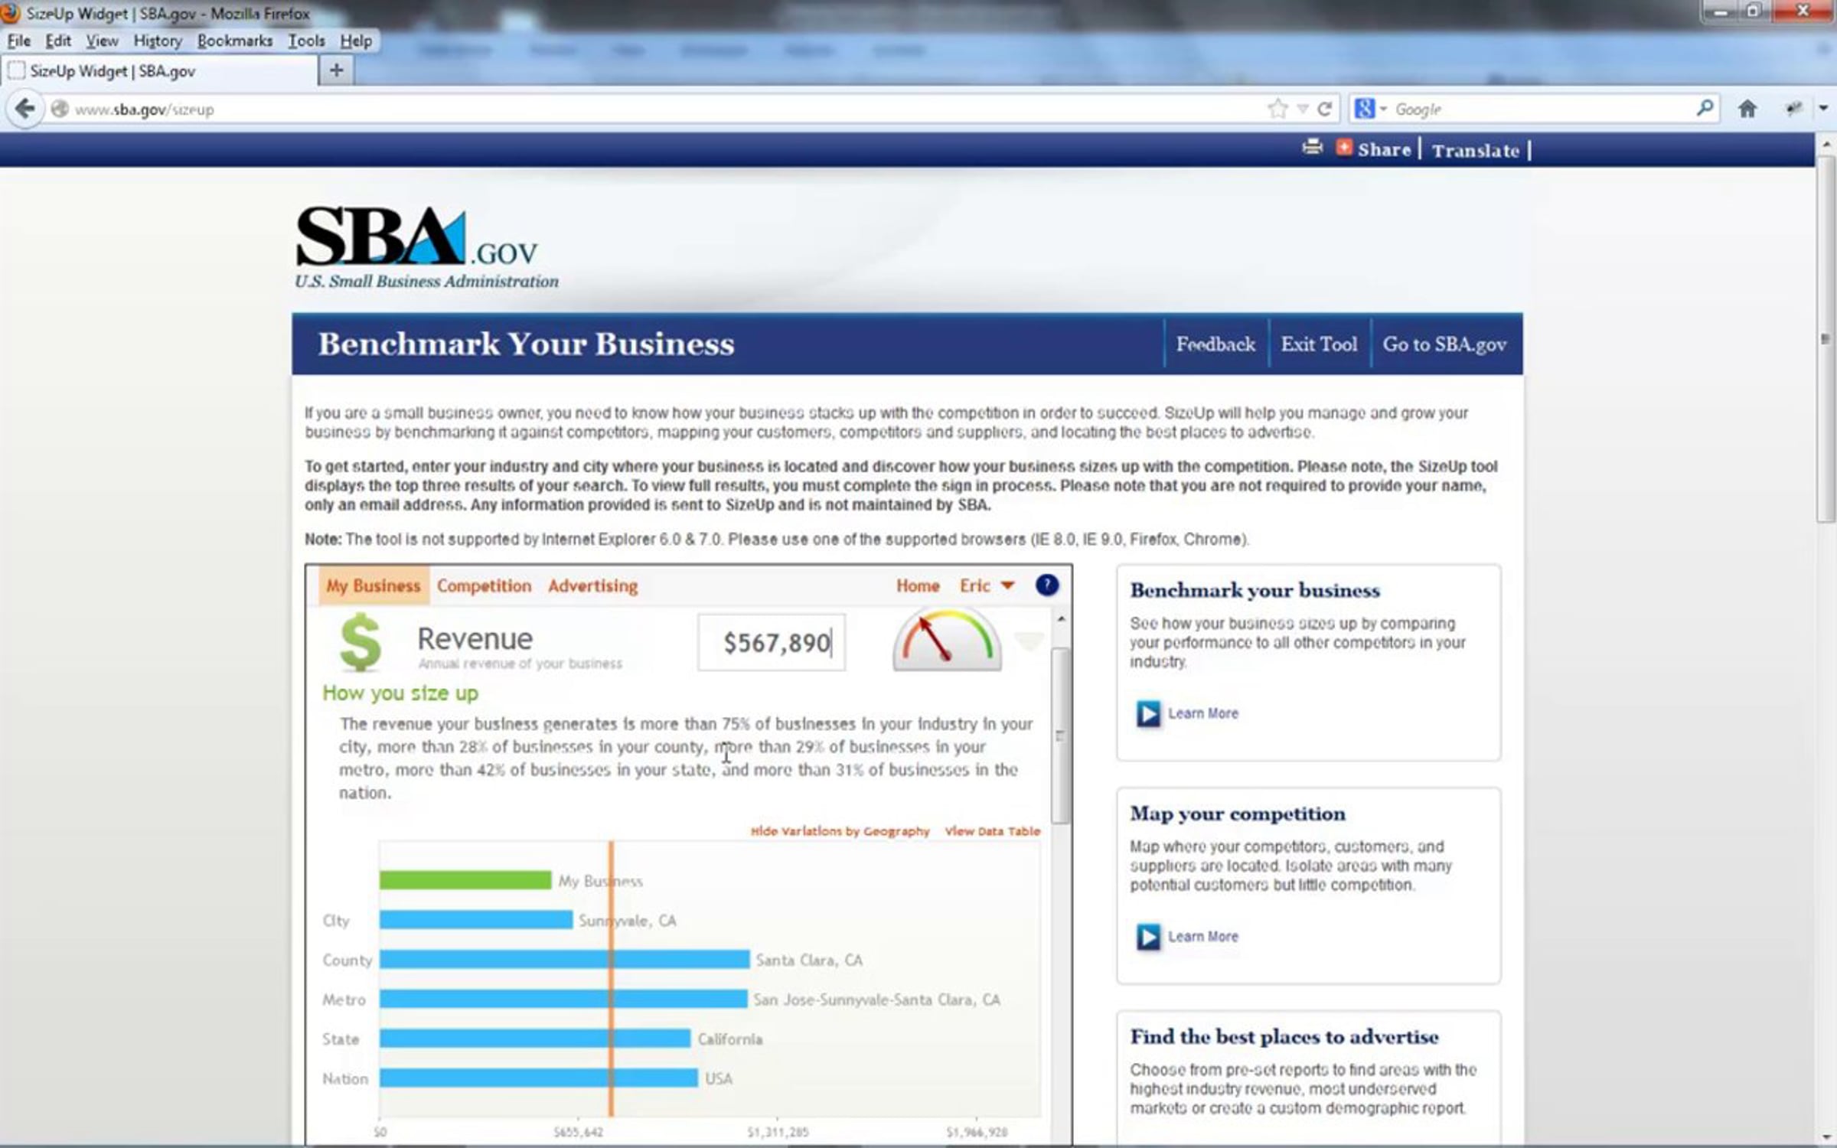The image size is (1837, 1148).
Task: Click the widget scrollbar up arrow
Action: click(1061, 618)
